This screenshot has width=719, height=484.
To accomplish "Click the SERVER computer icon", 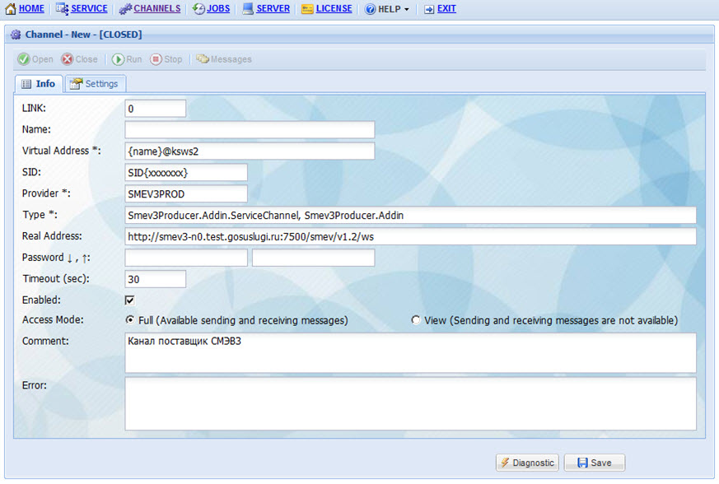I will tap(248, 9).
